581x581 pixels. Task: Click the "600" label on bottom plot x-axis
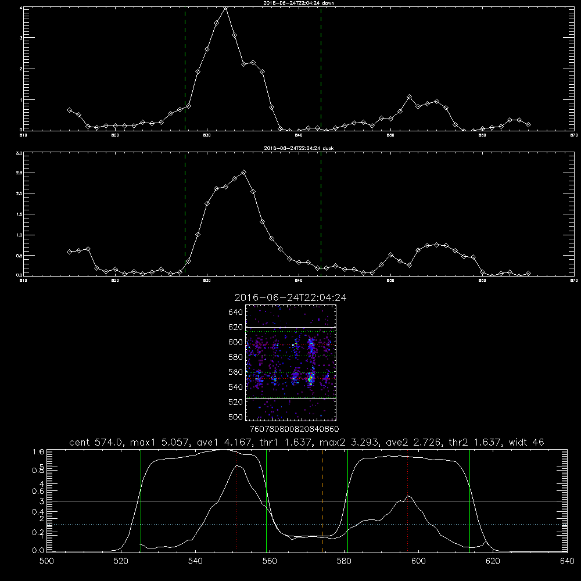coord(418,561)
